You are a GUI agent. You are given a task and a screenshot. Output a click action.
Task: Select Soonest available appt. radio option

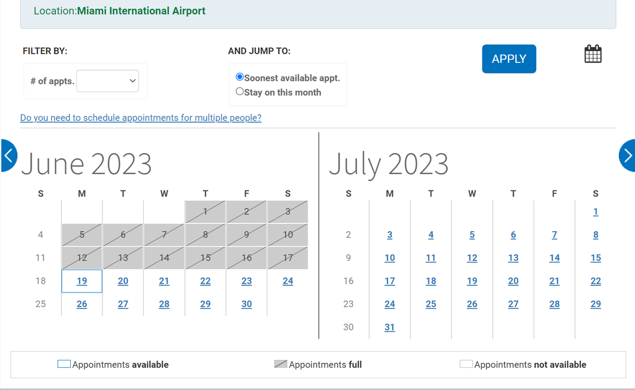coord(240,77)
